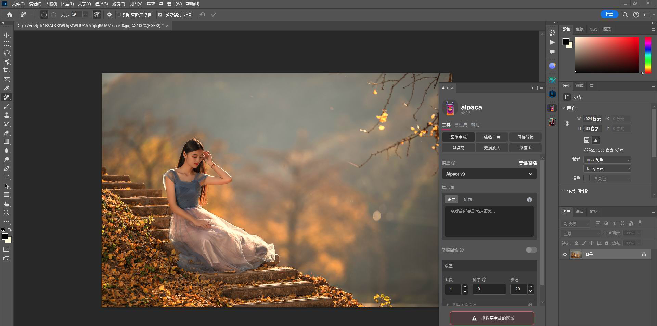Open the Actions play icon in side strip
Image resolution: width=657 pixels, height=326 pixels.
pyautogui.click(x=552, y=42)
